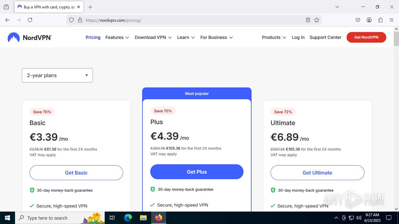Click the site security padlock icon
The width and height of the screenshot is (399, 224).
(80, 20)
